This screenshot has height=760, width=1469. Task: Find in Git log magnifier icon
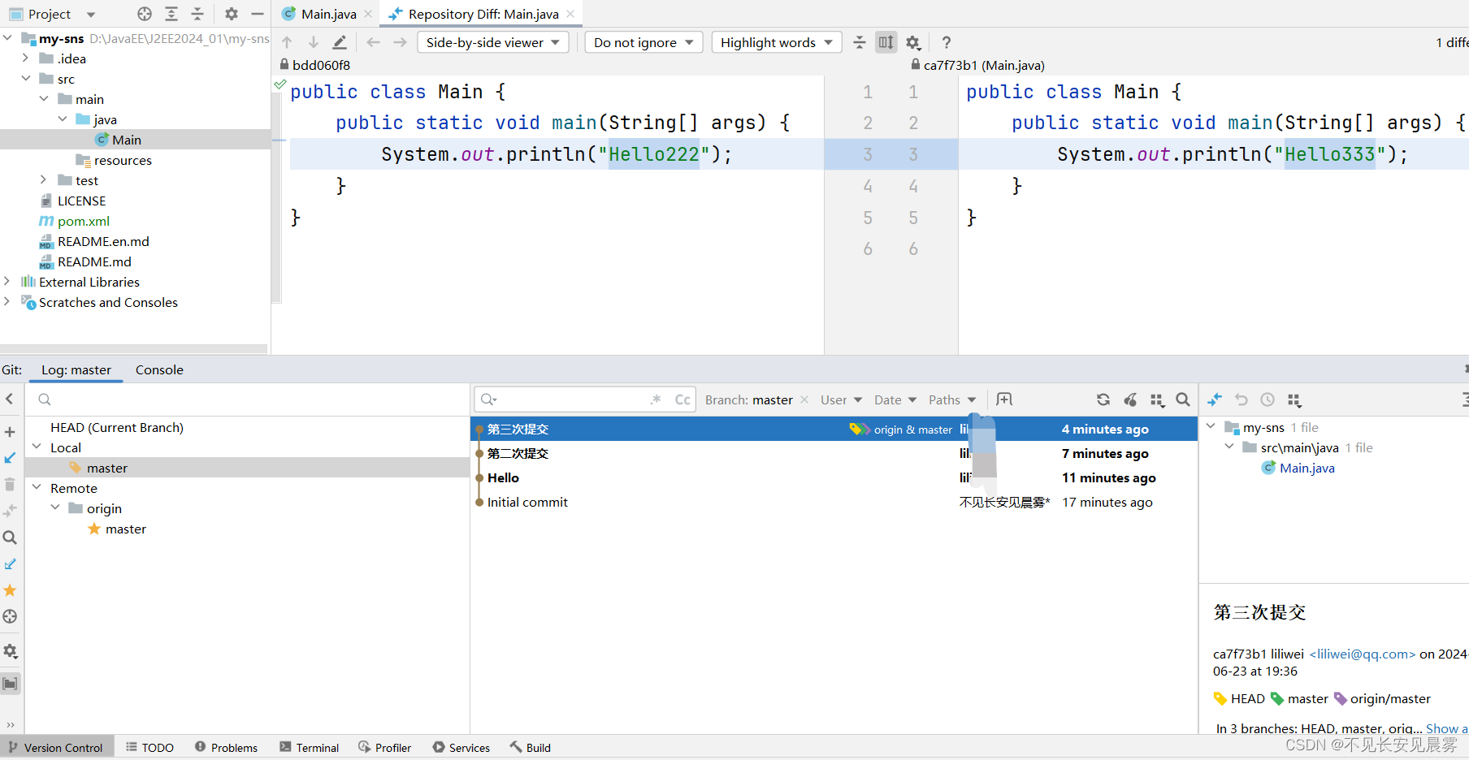point(1183,399)
